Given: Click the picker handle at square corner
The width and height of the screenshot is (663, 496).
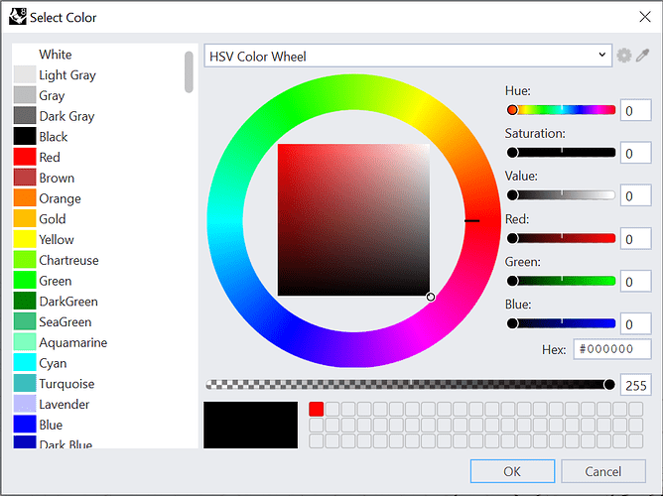Looking at the screenshot, I should pos(431,297).
